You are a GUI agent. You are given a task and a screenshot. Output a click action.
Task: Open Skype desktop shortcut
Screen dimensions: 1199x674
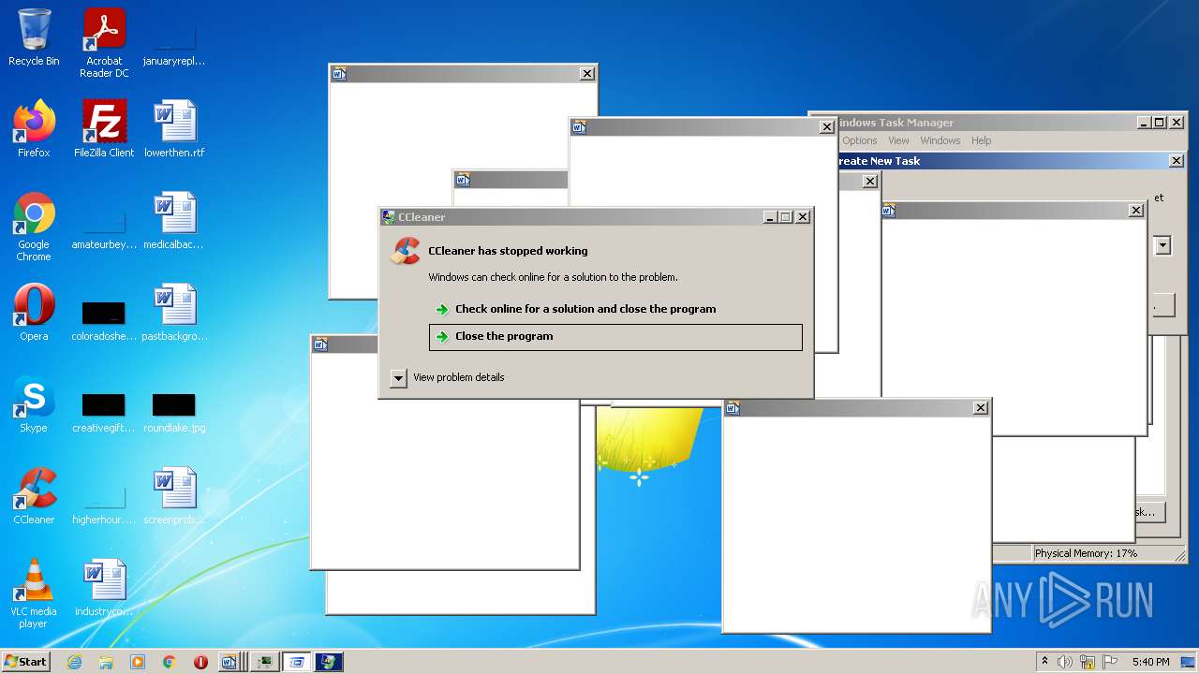click(x=34, y=404)
